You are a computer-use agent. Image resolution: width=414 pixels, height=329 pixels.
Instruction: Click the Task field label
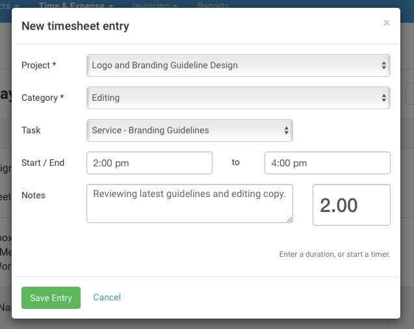pyautogui.click(x=31, y=130)
